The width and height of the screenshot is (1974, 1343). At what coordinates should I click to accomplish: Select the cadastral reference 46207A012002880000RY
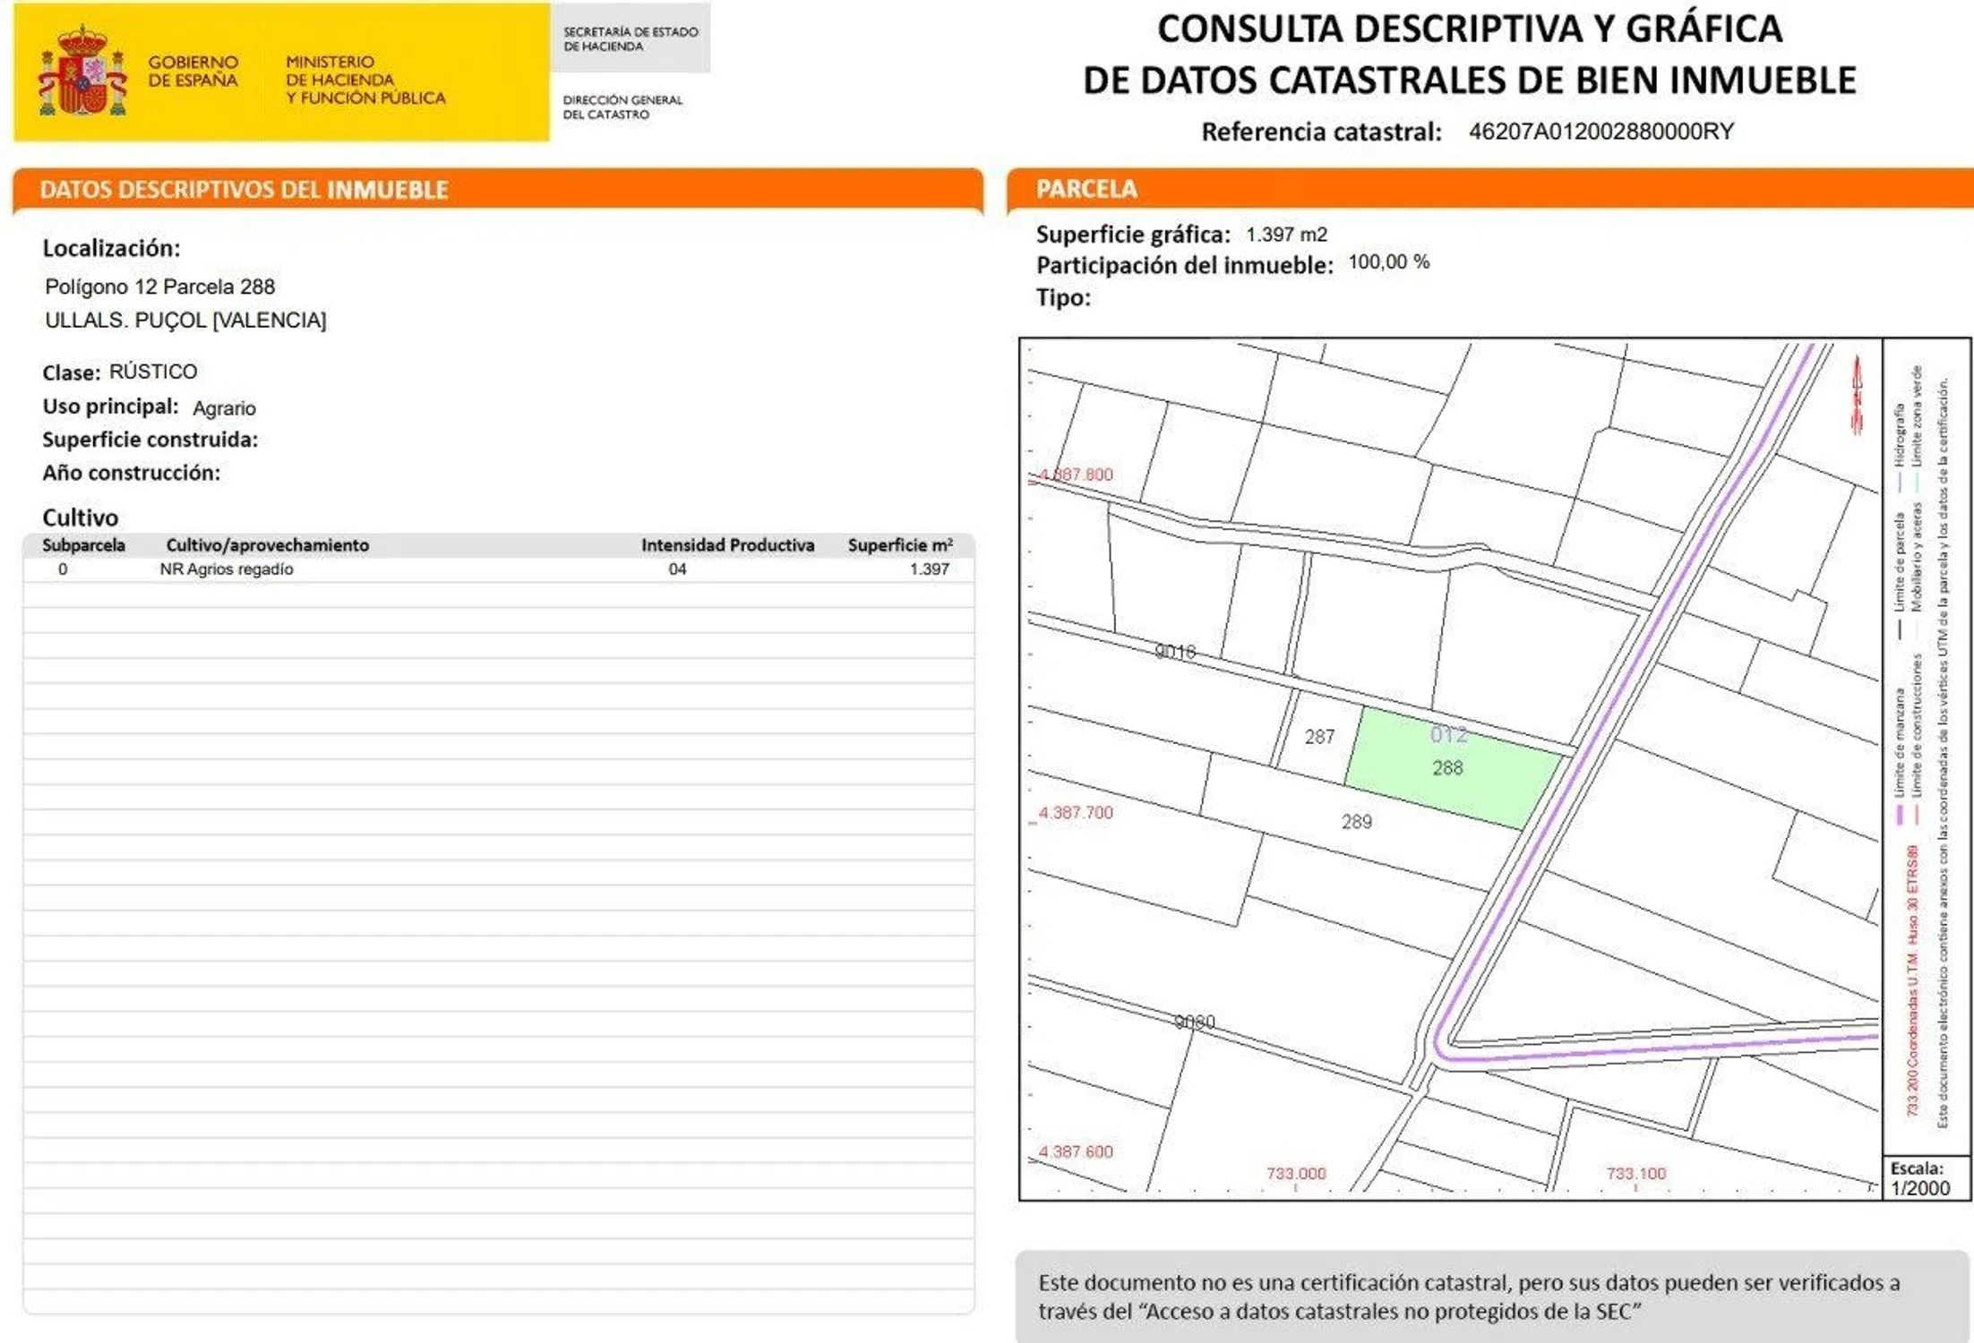point(1601,132)
